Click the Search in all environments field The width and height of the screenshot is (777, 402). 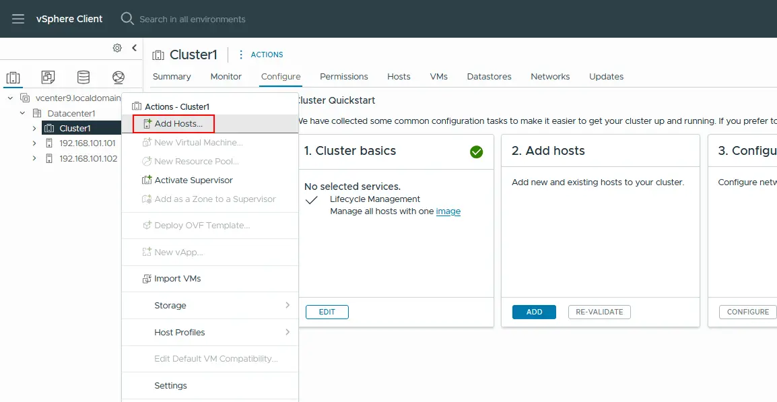192,19
